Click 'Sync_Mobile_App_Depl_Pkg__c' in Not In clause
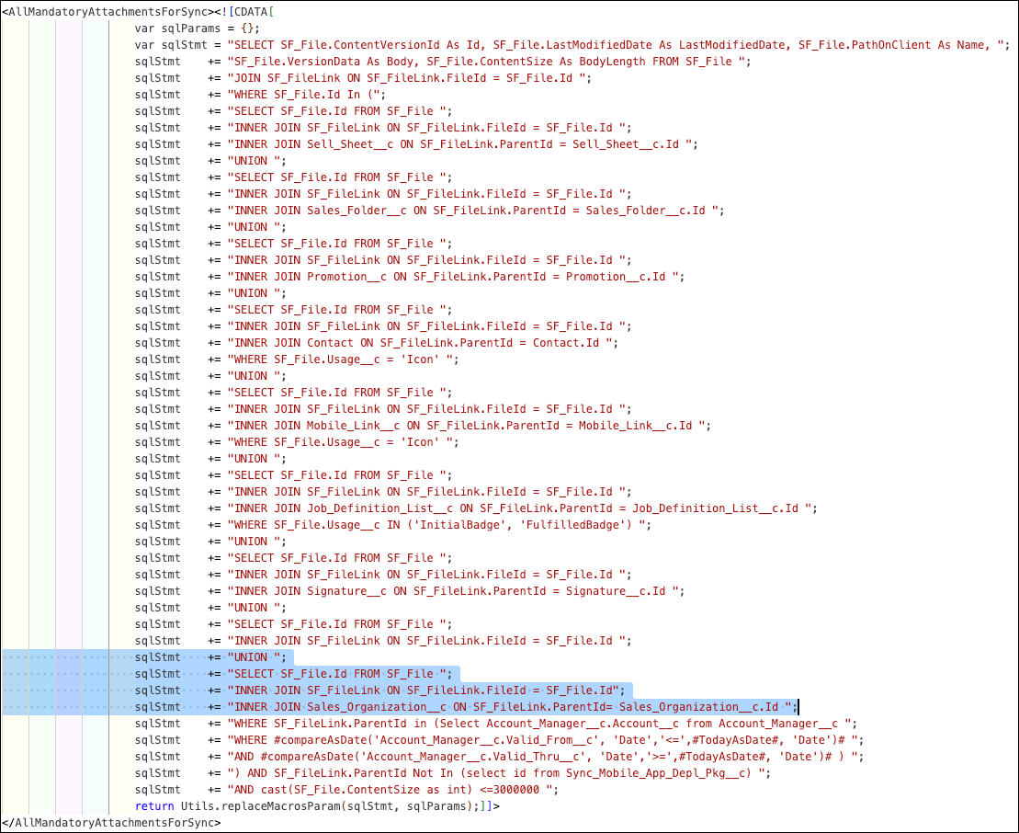1019x833 pixels. (655, 774)
